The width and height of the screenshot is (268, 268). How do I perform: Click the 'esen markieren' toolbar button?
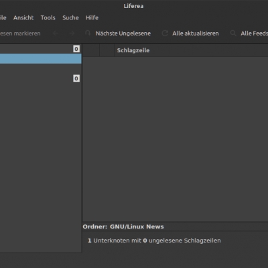tap(20, 33)
